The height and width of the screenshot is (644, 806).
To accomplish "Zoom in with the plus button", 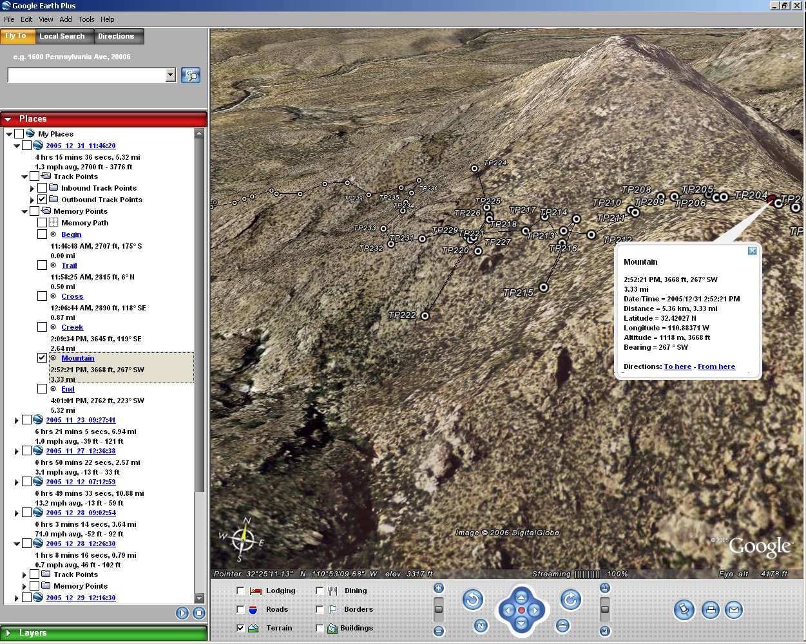I will 439,587.
